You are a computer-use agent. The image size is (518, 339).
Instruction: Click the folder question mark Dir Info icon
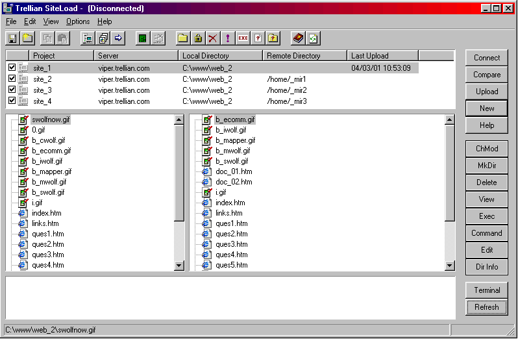[x=273, y=38]
